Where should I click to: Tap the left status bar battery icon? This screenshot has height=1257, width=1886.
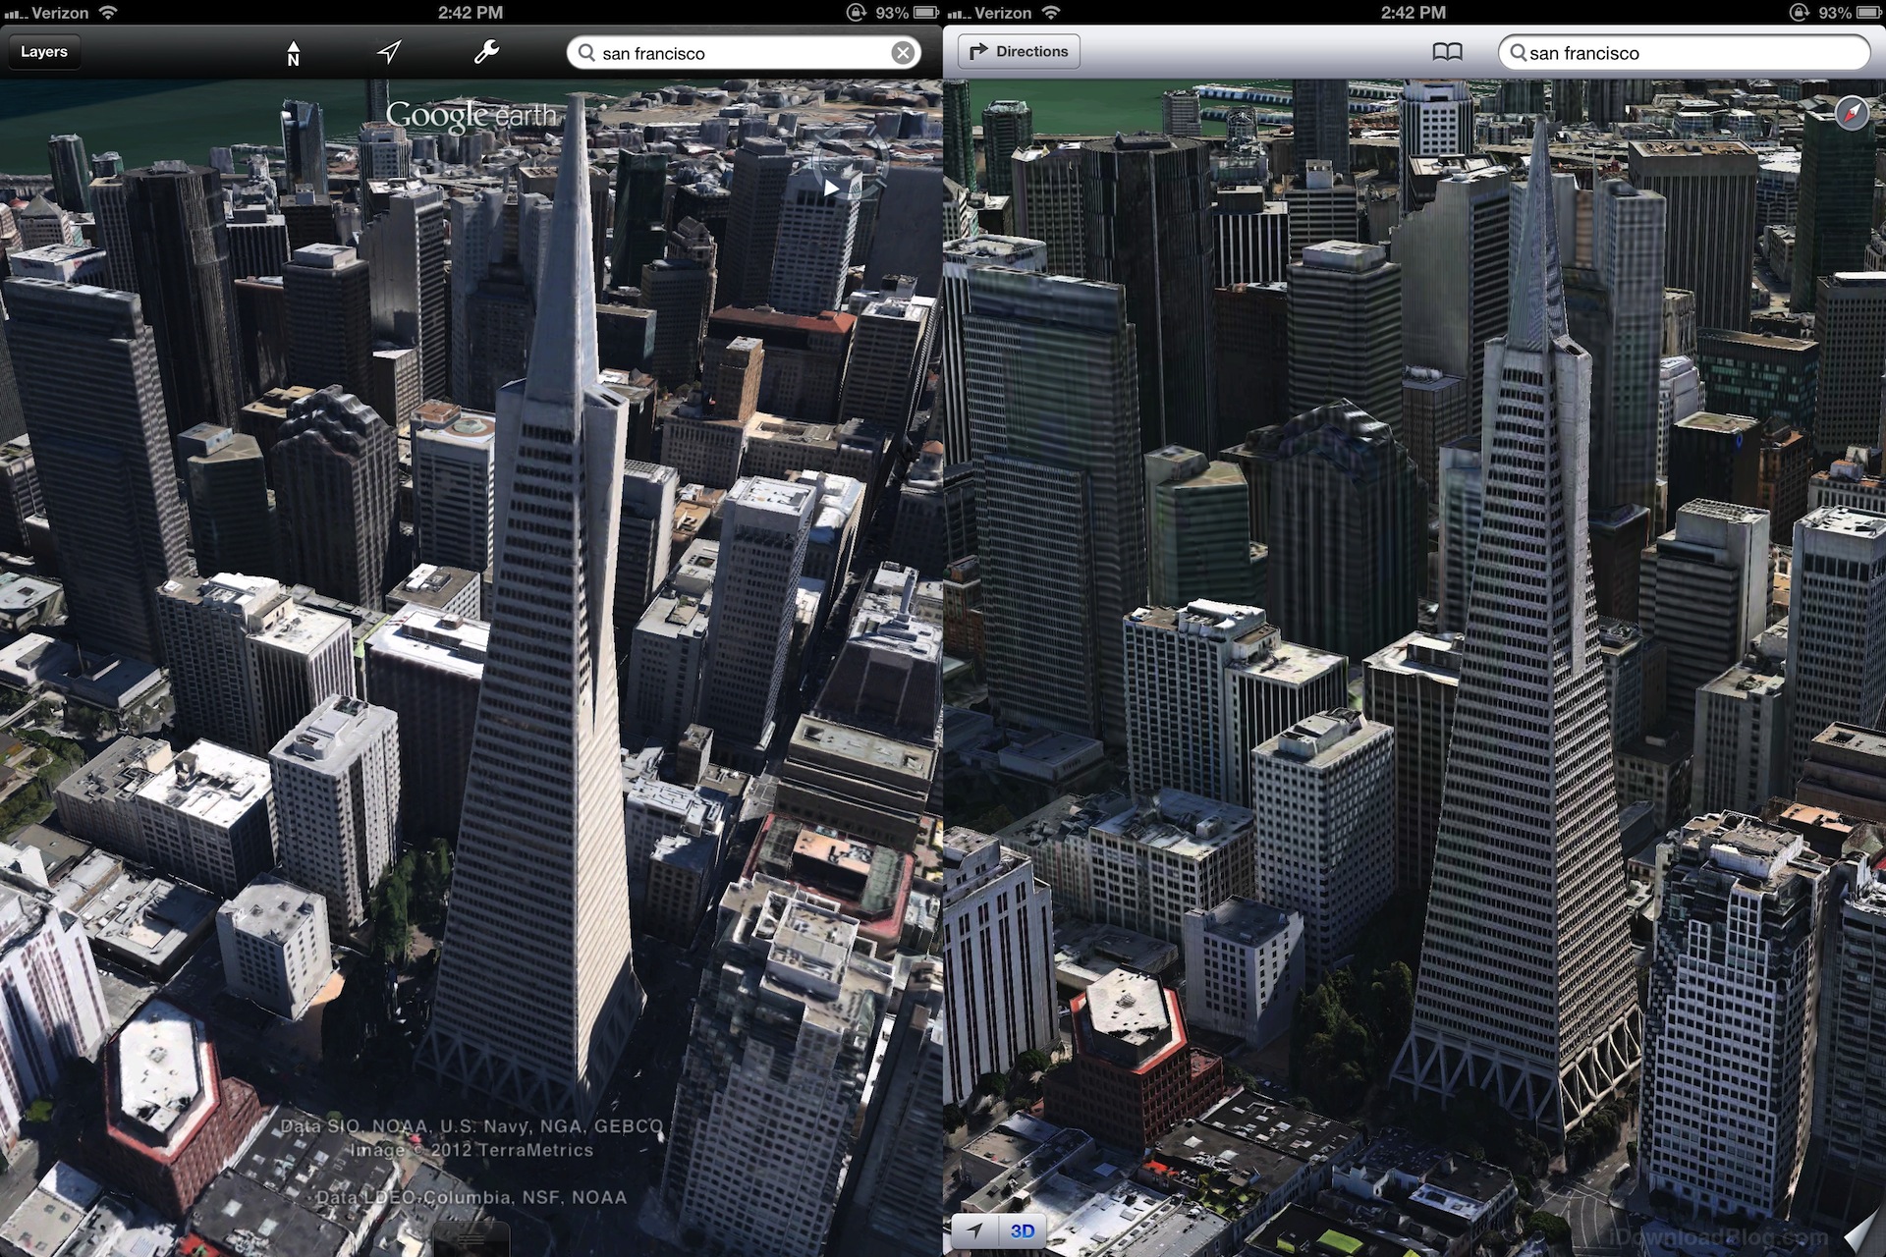[925, 12]
